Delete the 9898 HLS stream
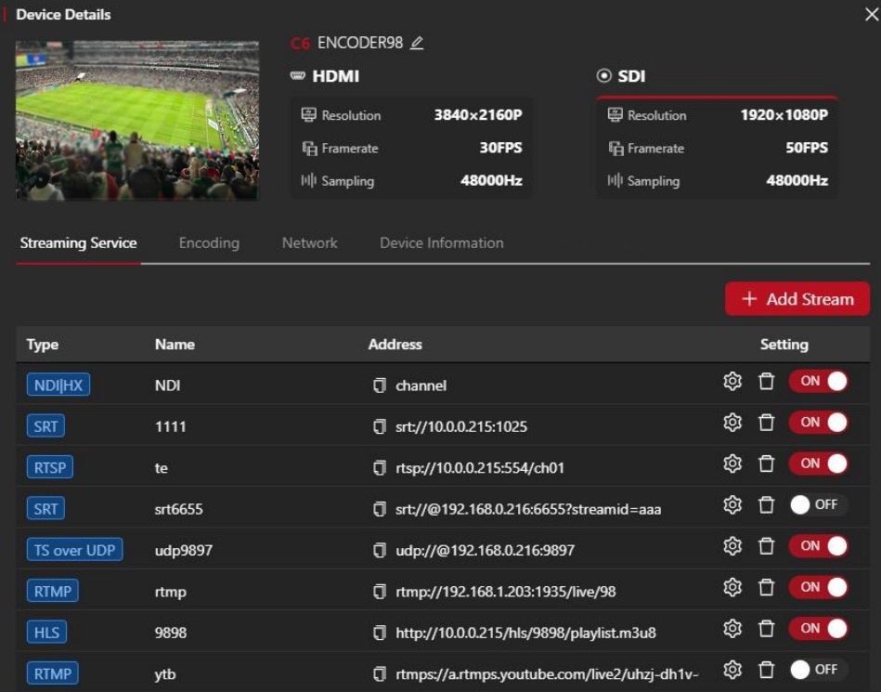This screenshot has width=881, height=692. (765, 631)
